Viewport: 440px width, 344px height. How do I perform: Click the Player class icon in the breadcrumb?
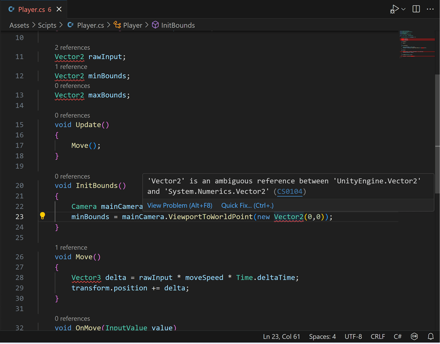click(117, 25)
